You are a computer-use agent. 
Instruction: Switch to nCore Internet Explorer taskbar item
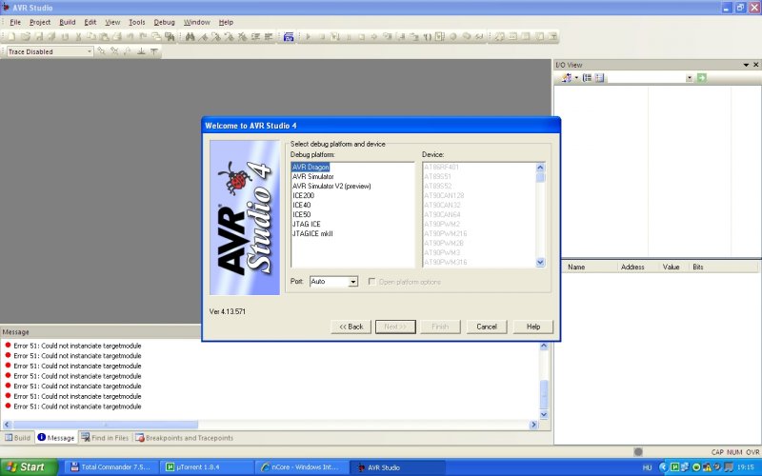[x=302, y=467]
